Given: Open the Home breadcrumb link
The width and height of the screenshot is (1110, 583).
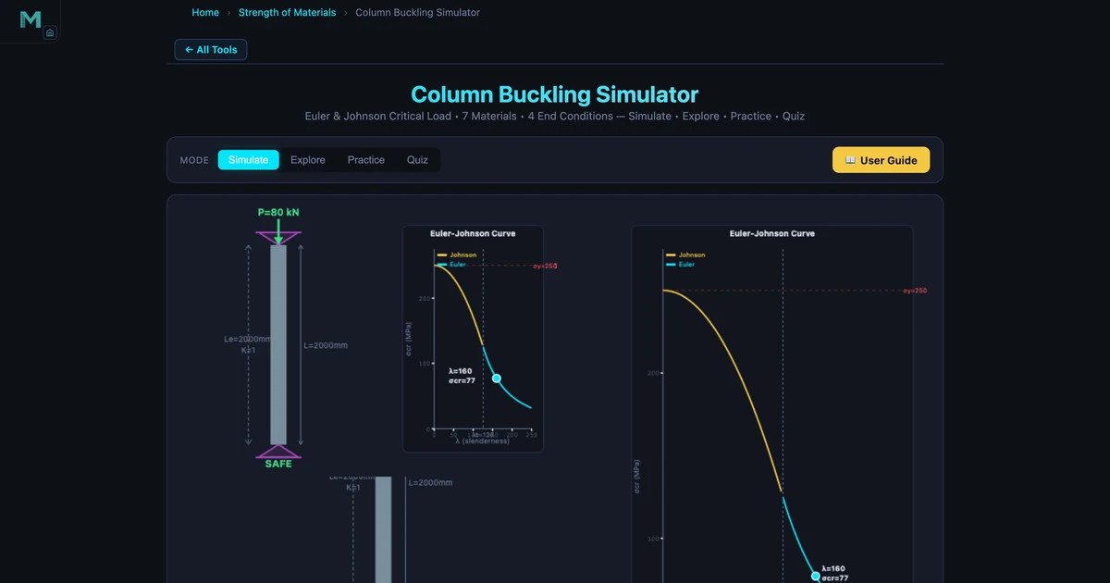Looking at the screenshot, I should pyautogui.click(x=205, y=13).
